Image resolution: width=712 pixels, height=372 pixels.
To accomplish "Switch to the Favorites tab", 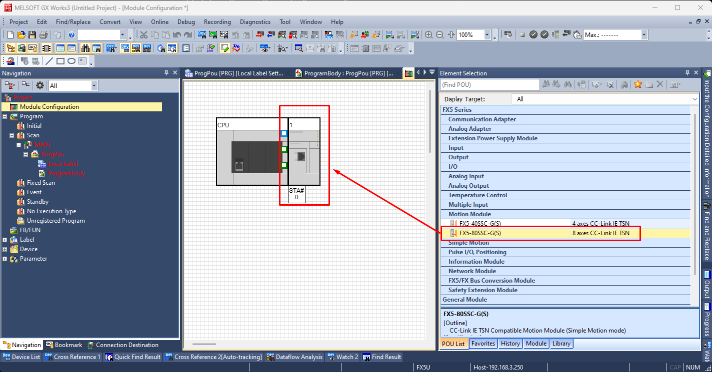I will pos(483,344).
